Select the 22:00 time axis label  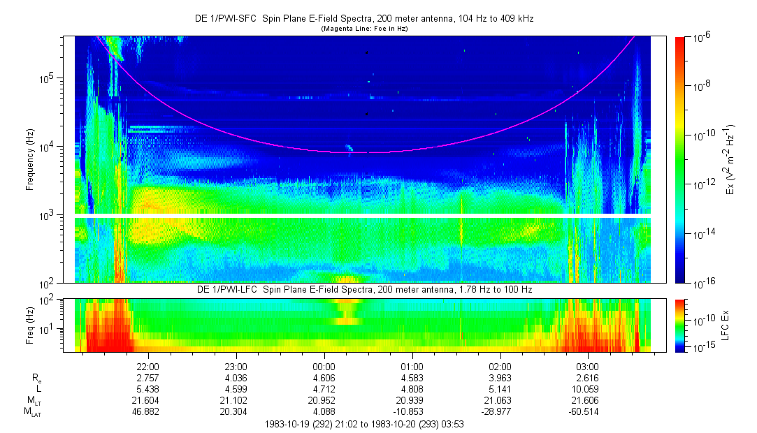coord(148,367)
